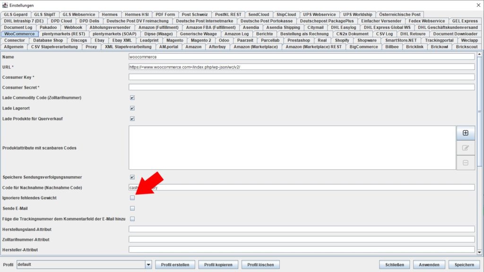This screenshot has width=484, height=272.
Task: Enable Sende E-Mail checkbox
Action: tap(132, 208)
